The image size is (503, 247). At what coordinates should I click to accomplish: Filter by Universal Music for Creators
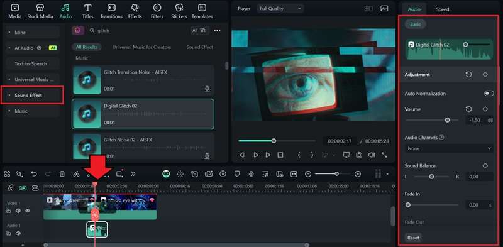pyautogui.click(x=141, y=47)
